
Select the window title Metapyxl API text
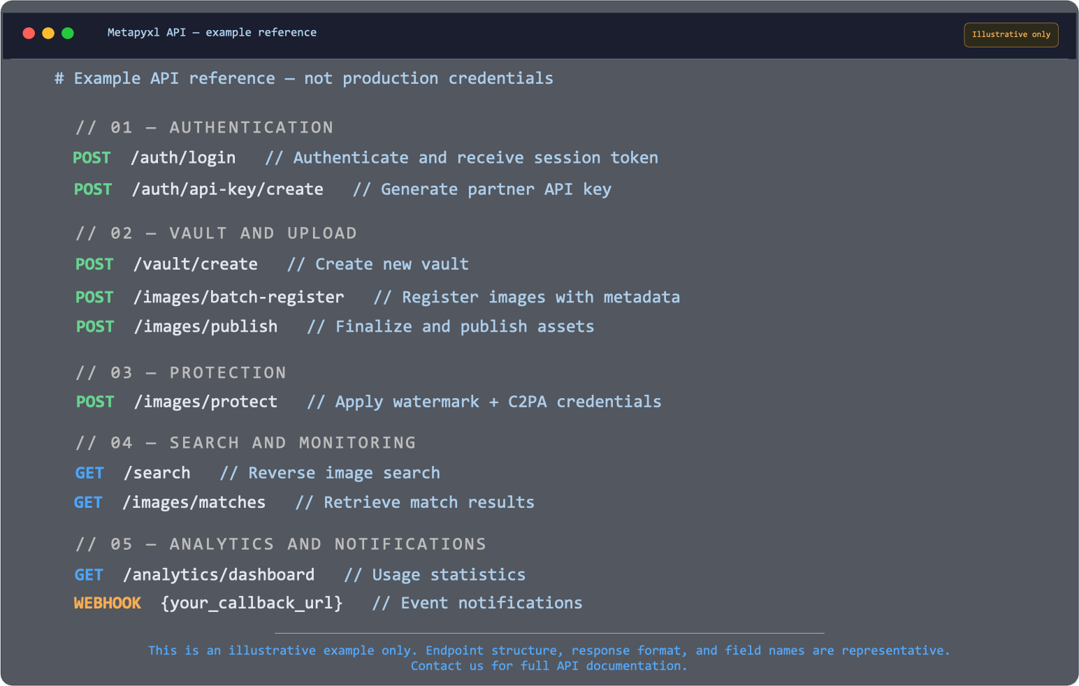pyautogui.click(x=212, y=32)
